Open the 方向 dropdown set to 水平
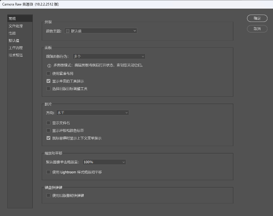273x216 pixels. click(92, 113)
